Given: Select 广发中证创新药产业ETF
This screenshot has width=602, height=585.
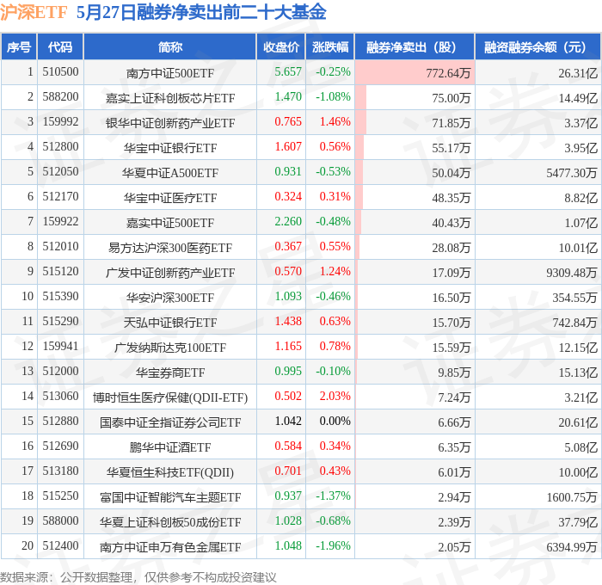Looking at the screenshot, I should [170, 273].
